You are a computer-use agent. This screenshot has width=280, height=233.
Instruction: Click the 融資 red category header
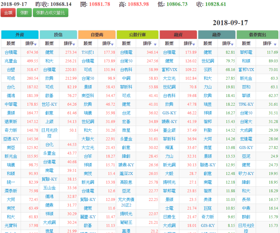(x=178, y=35)
